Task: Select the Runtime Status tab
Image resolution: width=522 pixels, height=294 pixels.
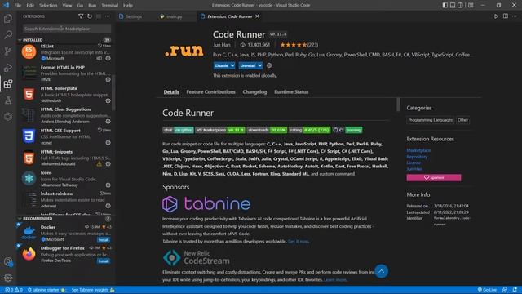Action: click(x=291, y=92)
